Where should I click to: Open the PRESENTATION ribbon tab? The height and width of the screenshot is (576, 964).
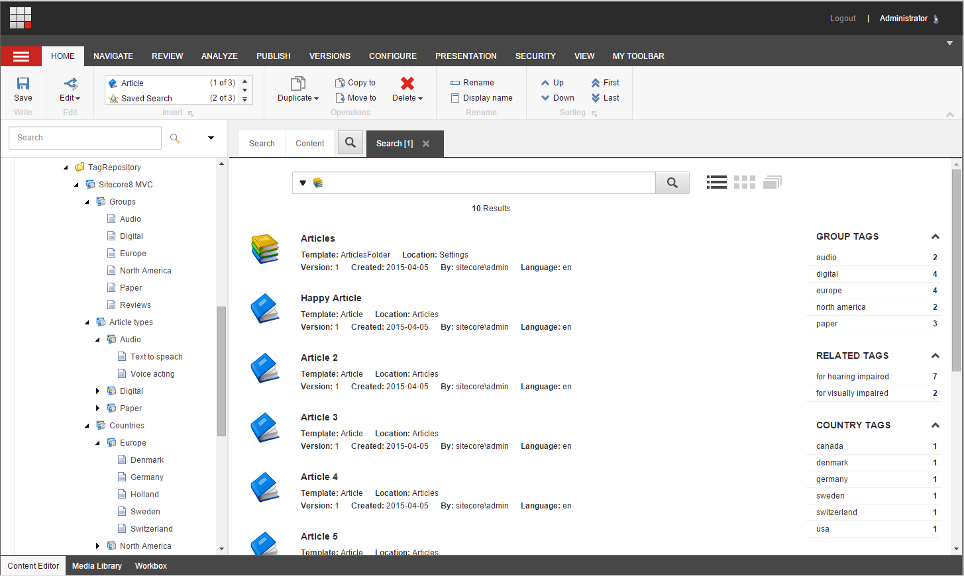pos(466,56)
